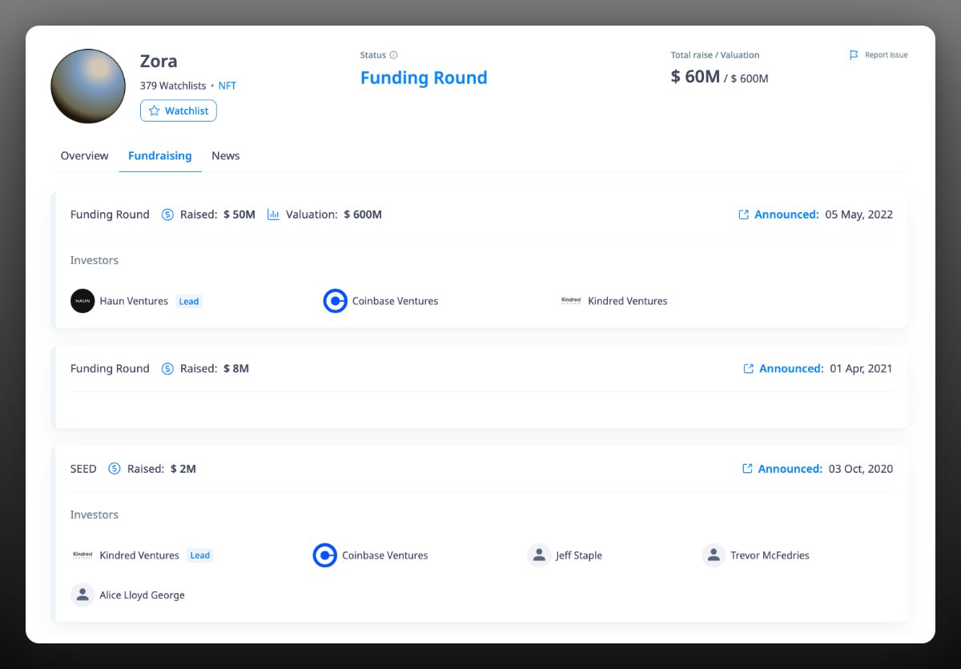
Task: Open Announced link for 03 Oct, 2020
Action: (x=790, y=469)
